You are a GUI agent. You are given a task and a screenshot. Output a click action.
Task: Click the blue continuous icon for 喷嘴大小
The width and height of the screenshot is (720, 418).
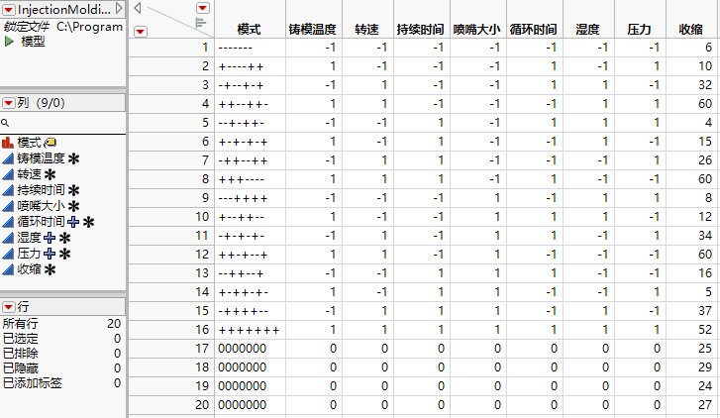[x=8, y=206]
